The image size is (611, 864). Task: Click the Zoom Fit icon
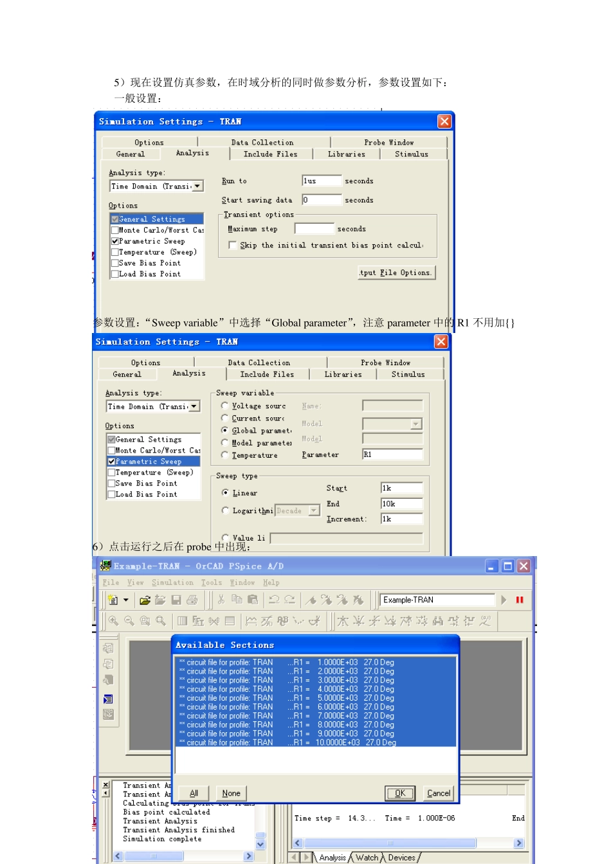coord(161,621)
